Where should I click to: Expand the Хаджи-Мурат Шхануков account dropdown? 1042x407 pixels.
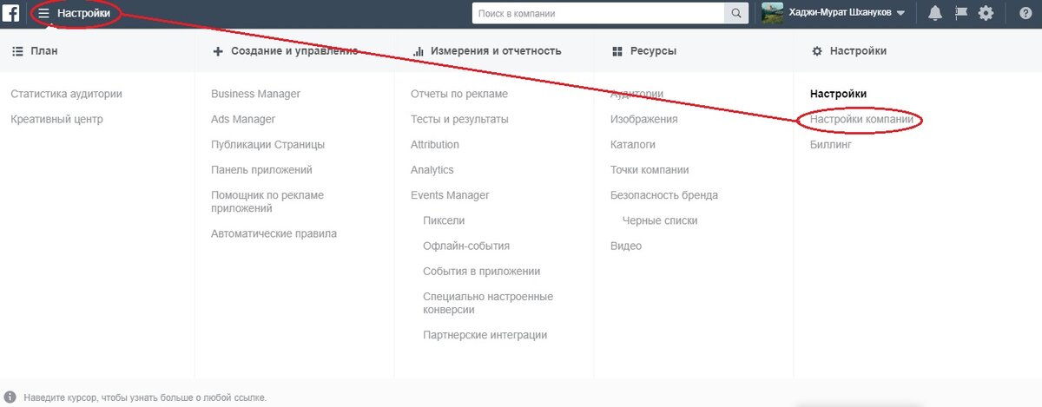(x=900, y=14)
